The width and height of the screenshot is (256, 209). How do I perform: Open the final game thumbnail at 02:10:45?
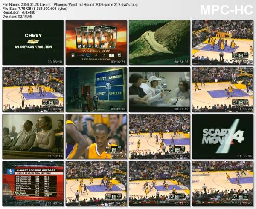223,183
